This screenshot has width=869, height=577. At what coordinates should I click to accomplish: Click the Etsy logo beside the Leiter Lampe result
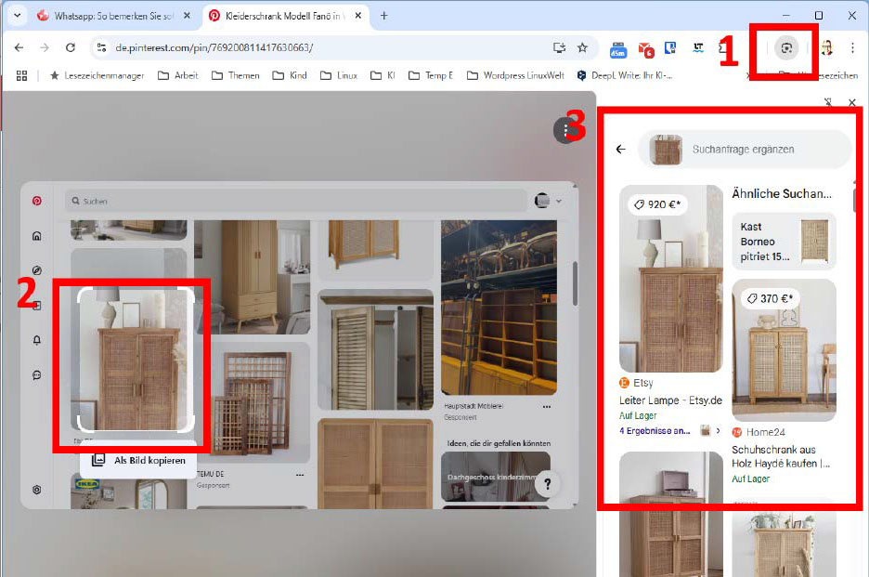click(x=623, y=382)
